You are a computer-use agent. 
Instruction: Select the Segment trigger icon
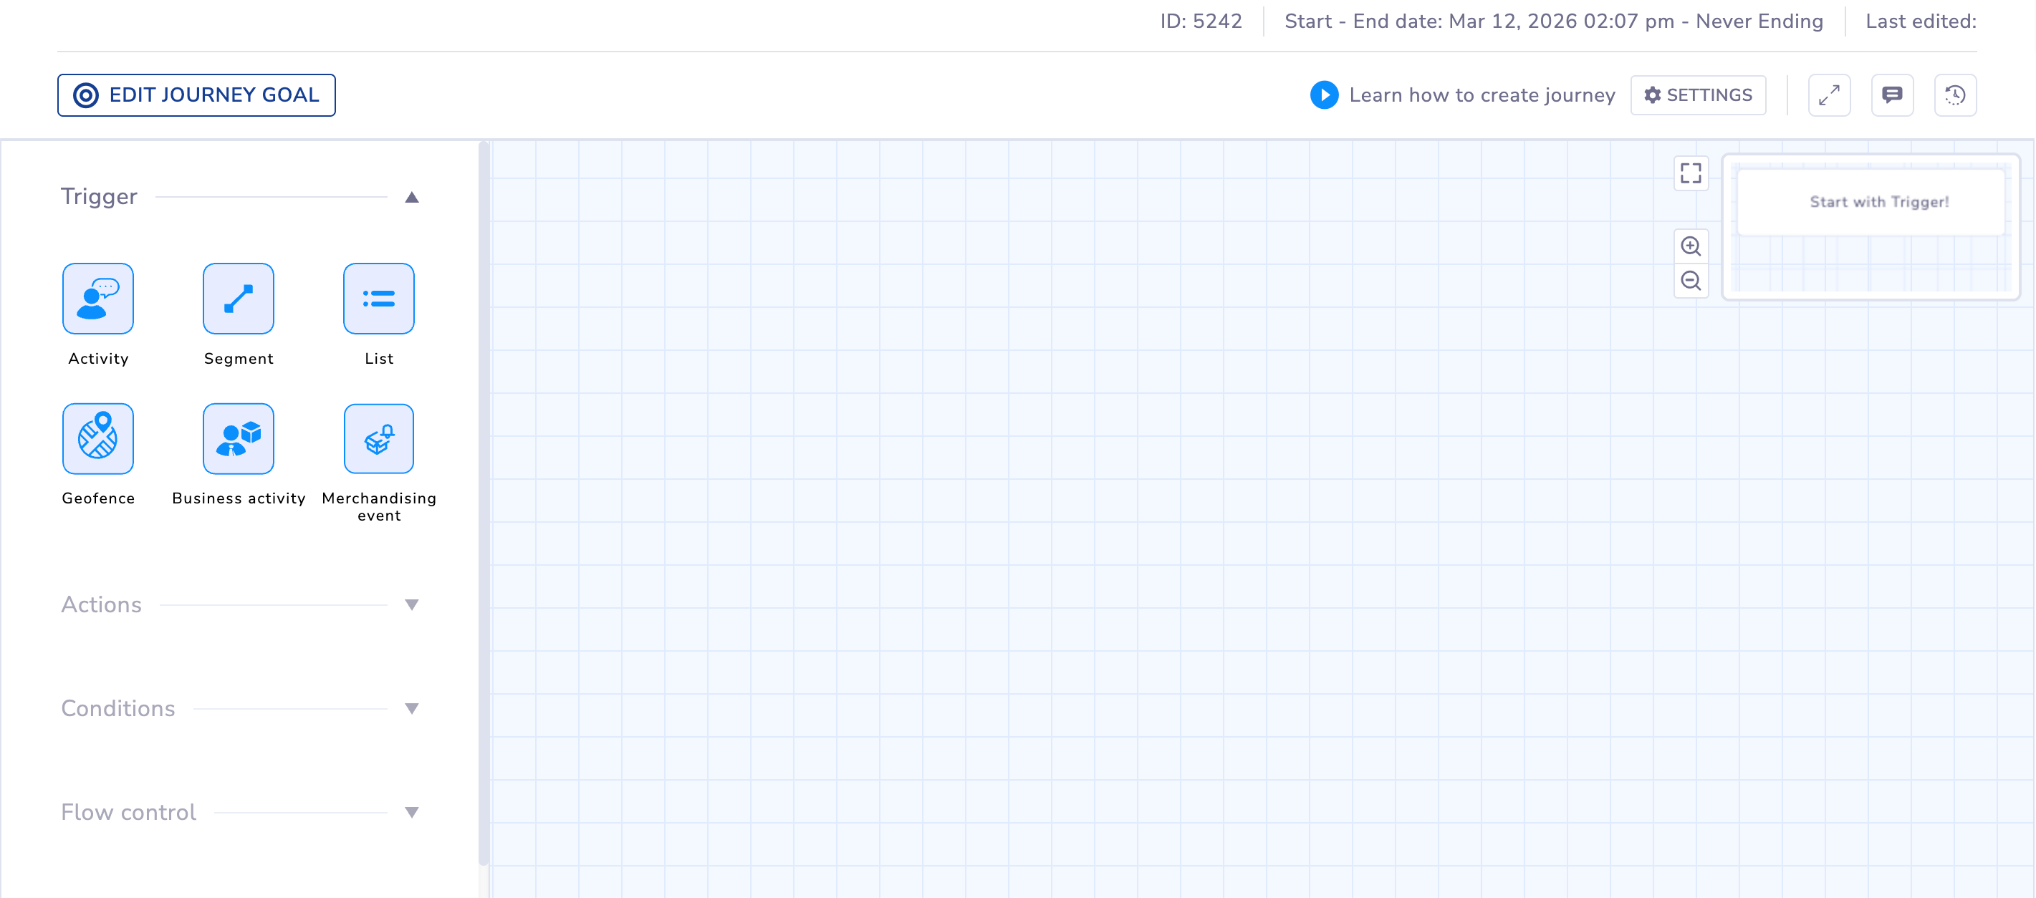238,299
